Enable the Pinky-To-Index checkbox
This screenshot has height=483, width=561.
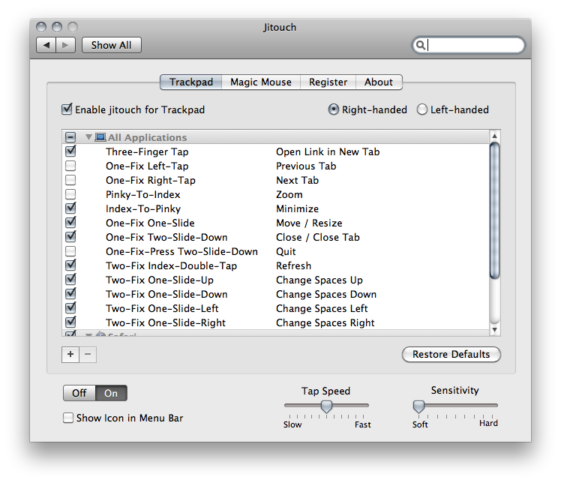[x=70, y=194]
